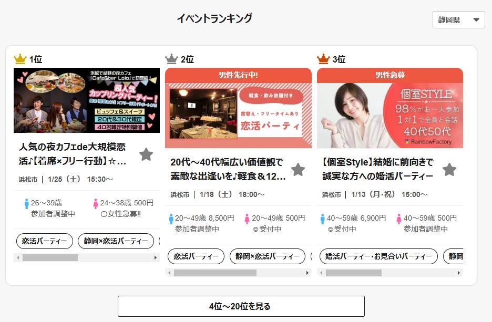Open title 人気の夜カフェde大規模恋活 link
This screenshot has height=322, width=492.
(73, 154)
